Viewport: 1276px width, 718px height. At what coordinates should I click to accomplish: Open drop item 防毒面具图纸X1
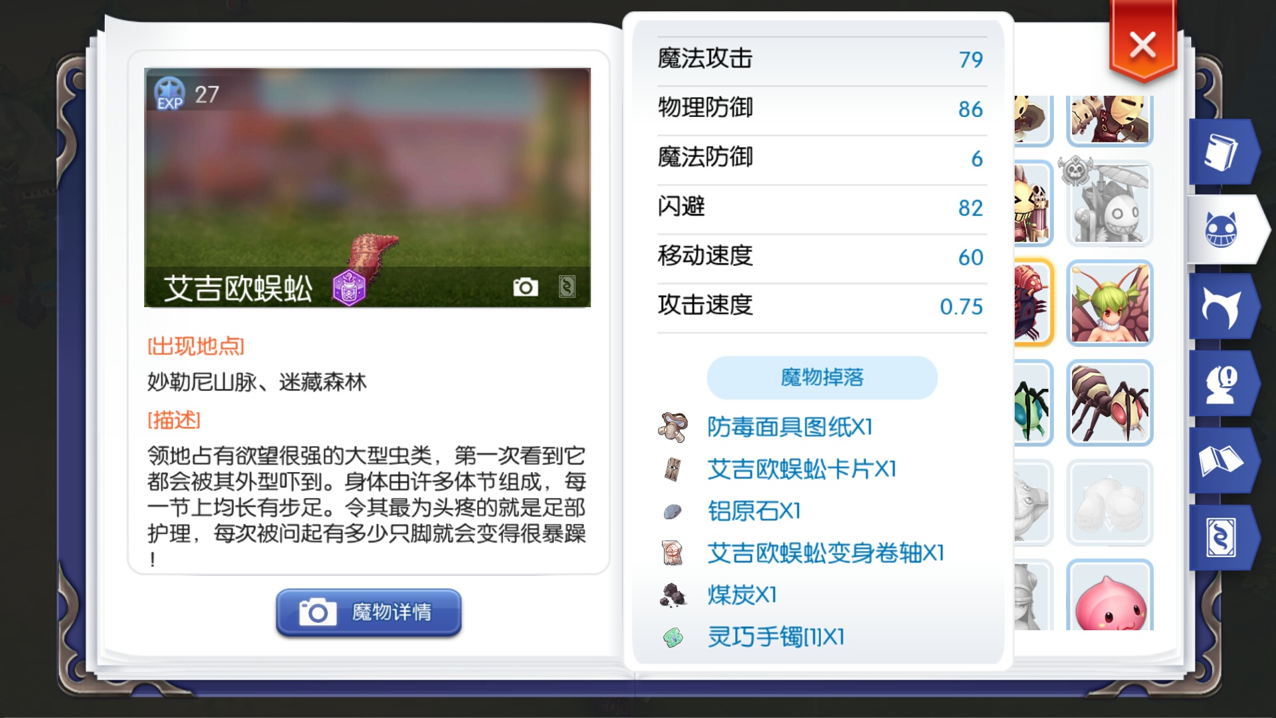pyautogui.click(x=790, y=427)
